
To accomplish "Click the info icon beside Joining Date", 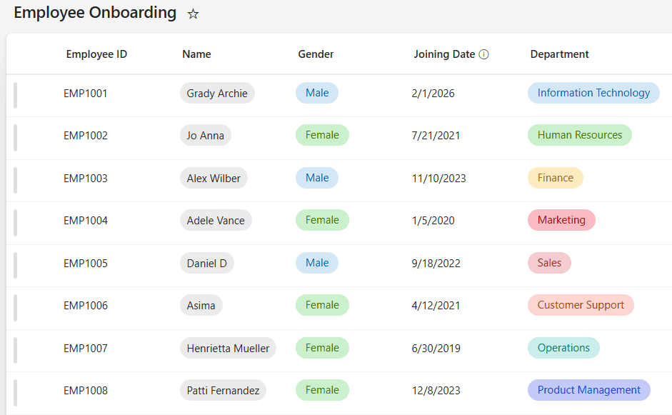I will tap(483, 54).
